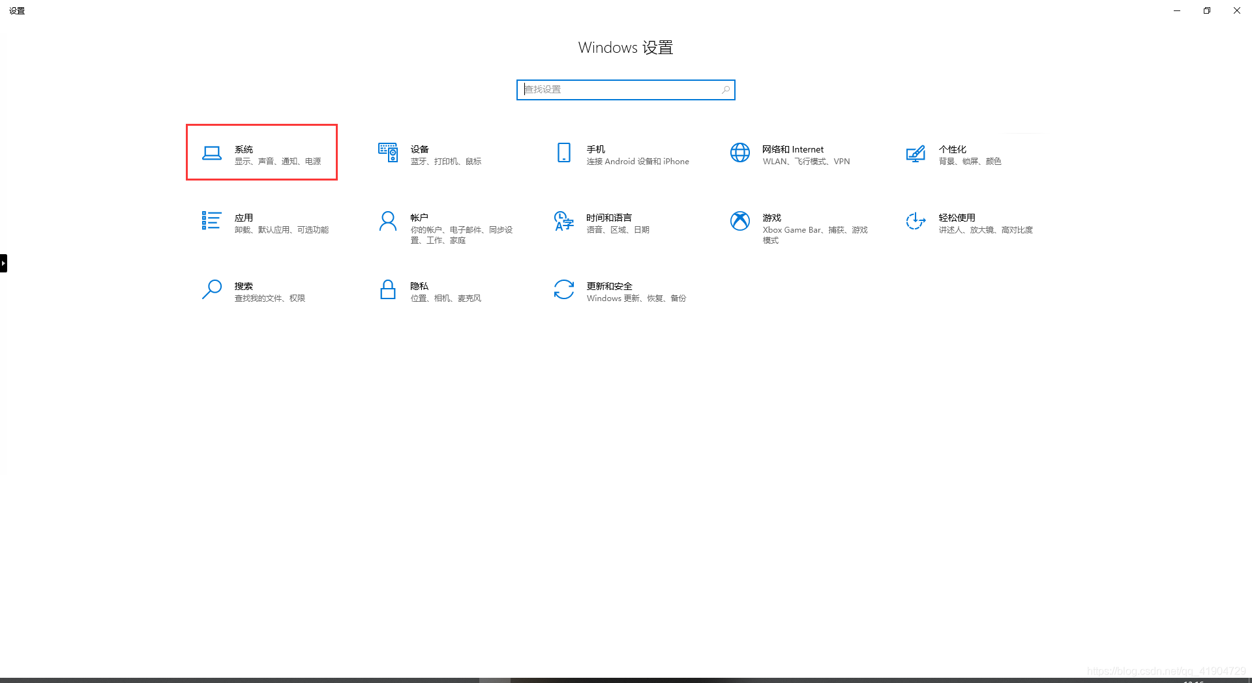
Task: Click the 轻松使用 icon
Action: pyautogui.click(x=916, y=221)
